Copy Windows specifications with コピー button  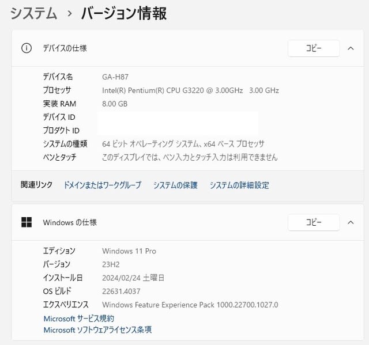[x=314, y=222]
